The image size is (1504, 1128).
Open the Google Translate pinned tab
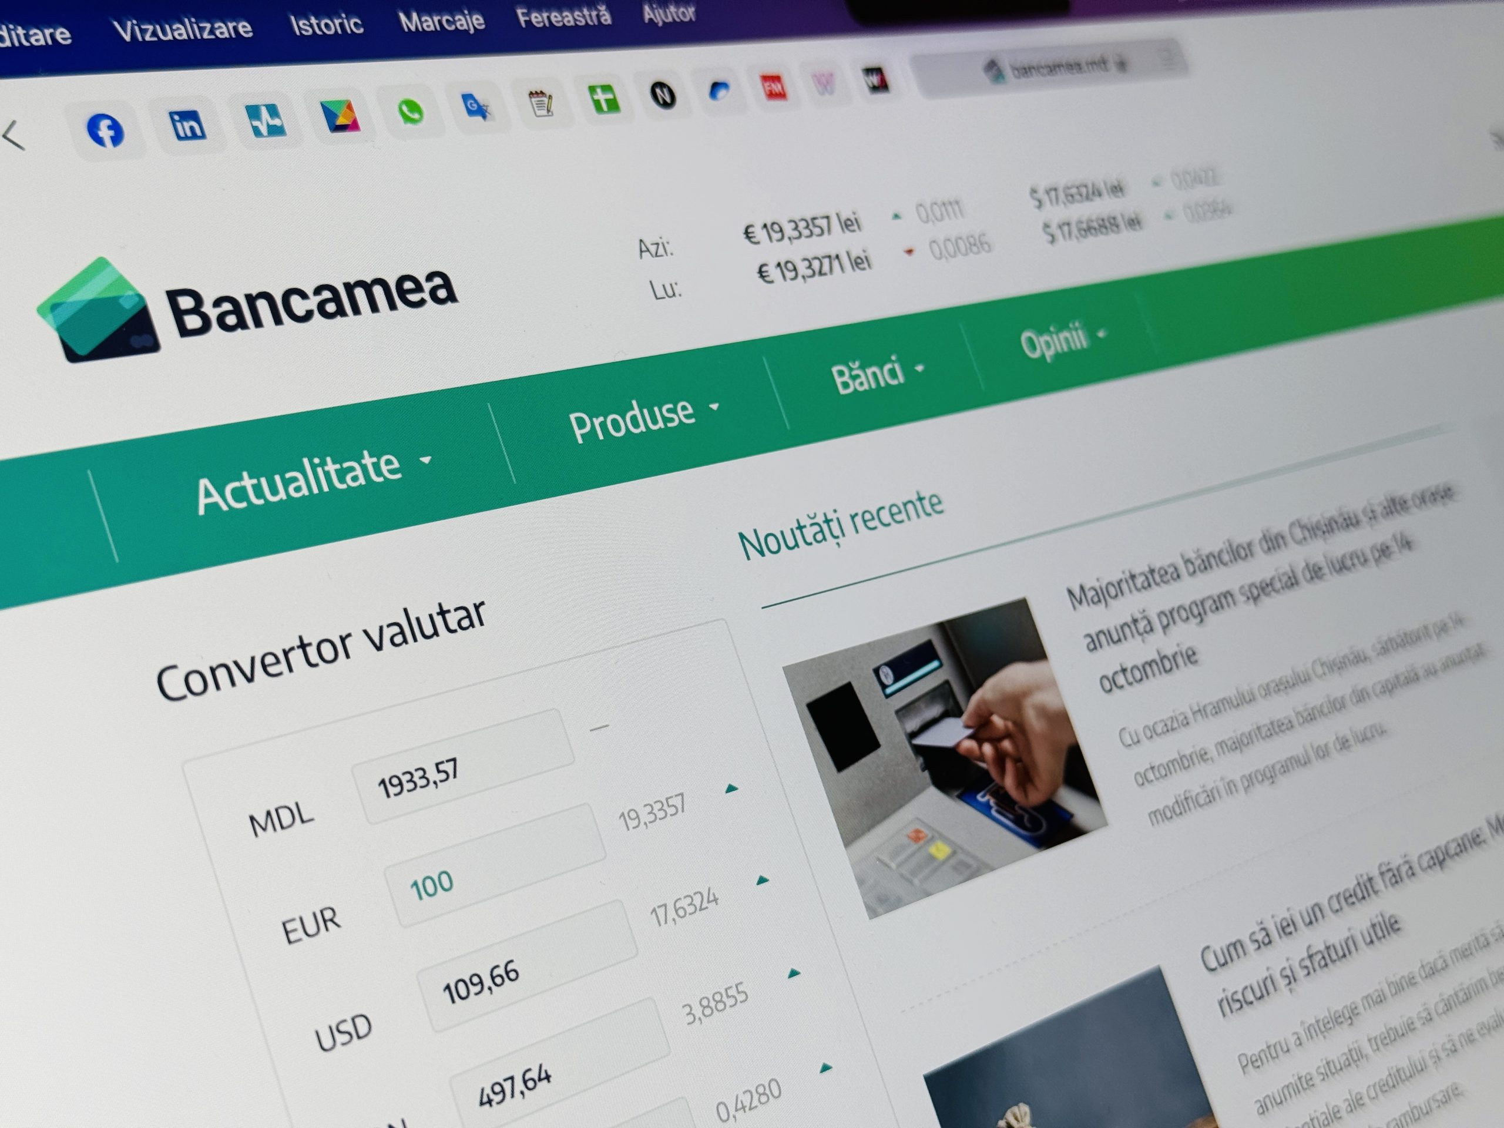tap(476, 107)
